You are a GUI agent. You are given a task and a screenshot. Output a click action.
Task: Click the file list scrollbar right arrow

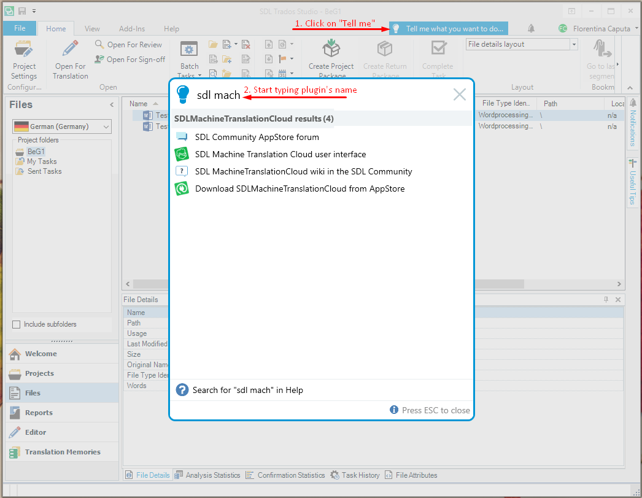[x=619, y=284]
